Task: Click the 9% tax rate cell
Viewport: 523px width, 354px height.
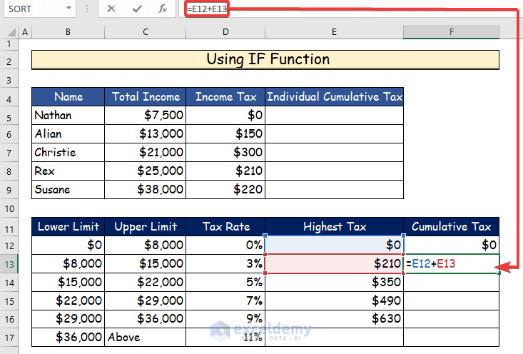Action: coord(225,319)
